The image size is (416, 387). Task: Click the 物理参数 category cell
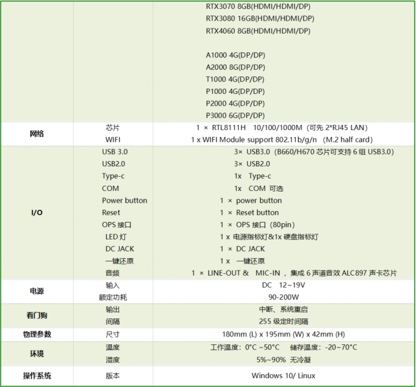[x=37, y=335]
